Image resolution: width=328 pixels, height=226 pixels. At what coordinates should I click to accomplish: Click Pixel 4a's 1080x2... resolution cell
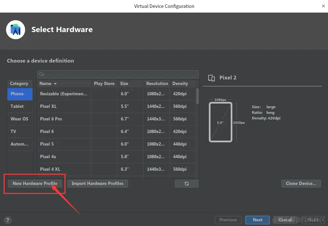pyautogui.click(x=156, y=157)
